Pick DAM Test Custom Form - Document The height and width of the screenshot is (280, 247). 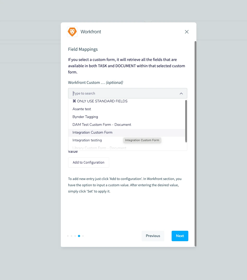tap(102, 125)
